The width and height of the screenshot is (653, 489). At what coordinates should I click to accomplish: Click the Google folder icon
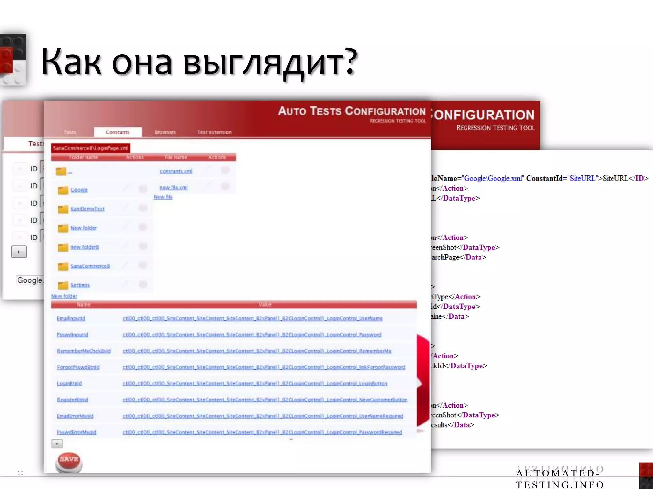tap(63, 190)
